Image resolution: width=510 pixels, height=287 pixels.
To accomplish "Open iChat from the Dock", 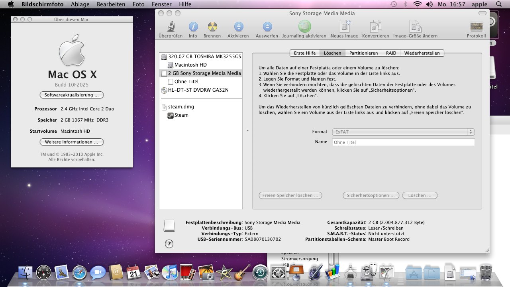I will [98, 272].
